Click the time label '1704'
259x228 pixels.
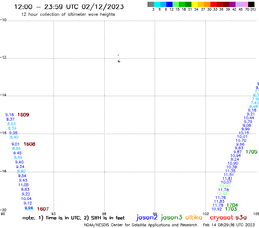coord(232,205)
